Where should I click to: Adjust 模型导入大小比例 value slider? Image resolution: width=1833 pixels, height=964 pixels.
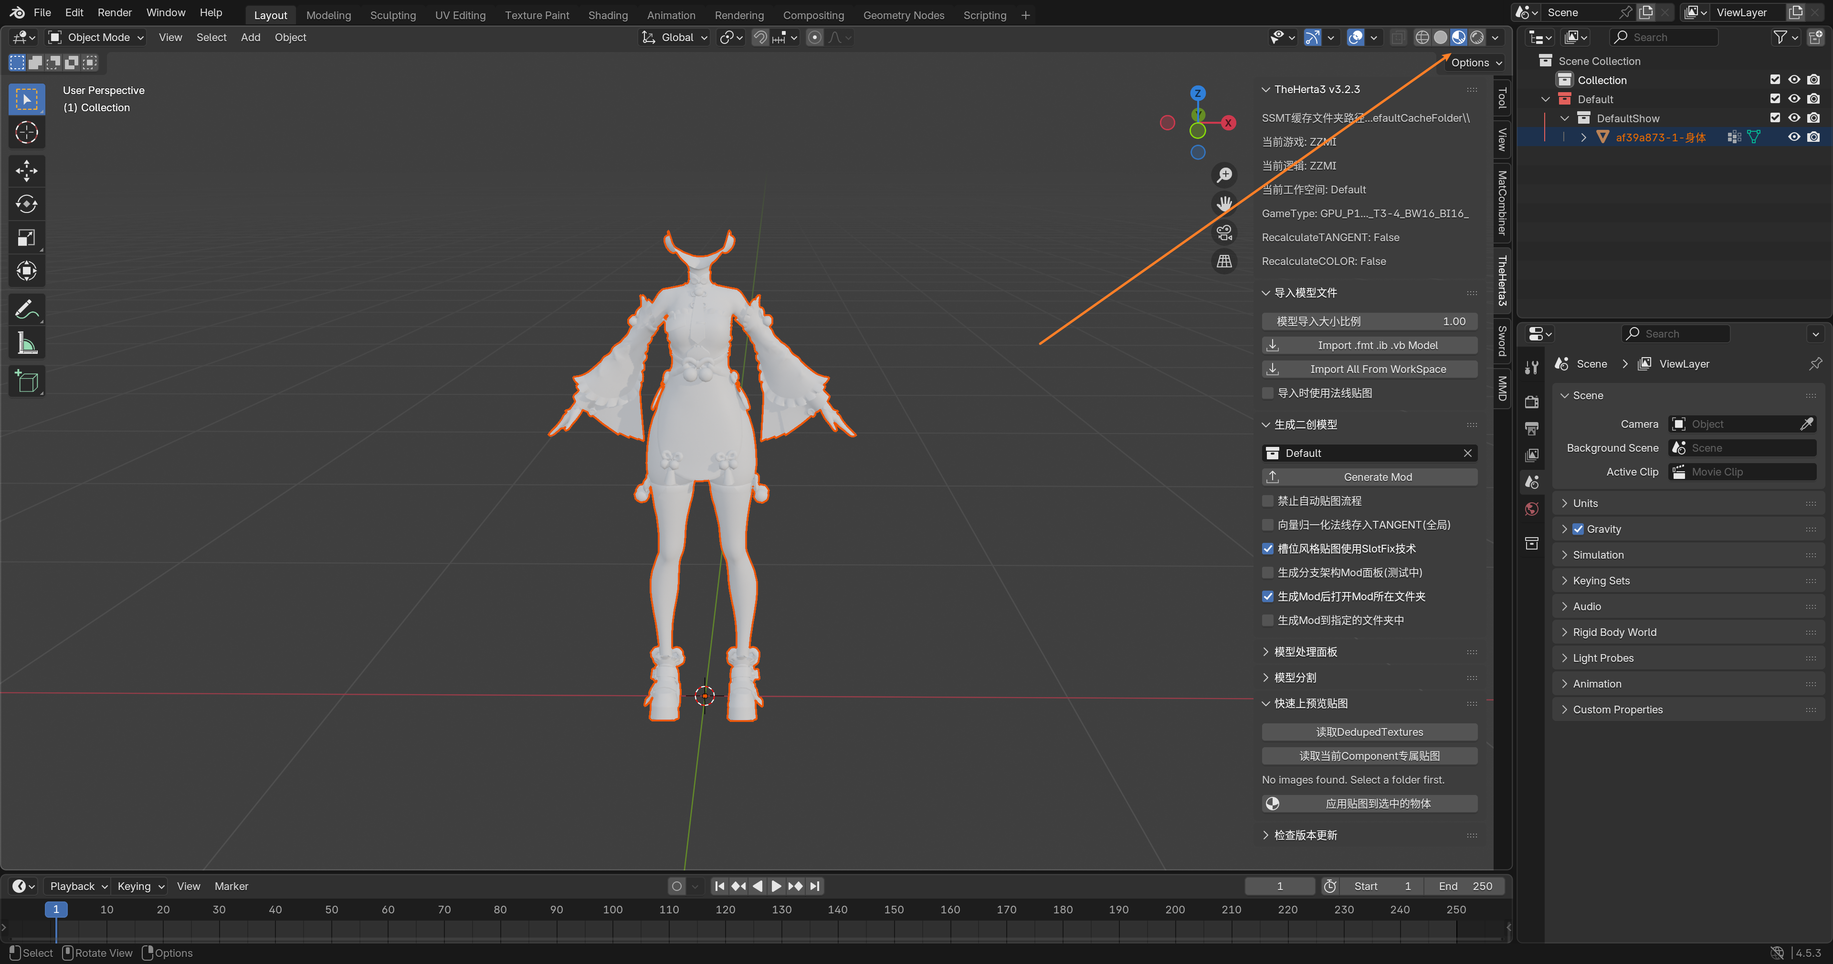tap(1369, 321)
